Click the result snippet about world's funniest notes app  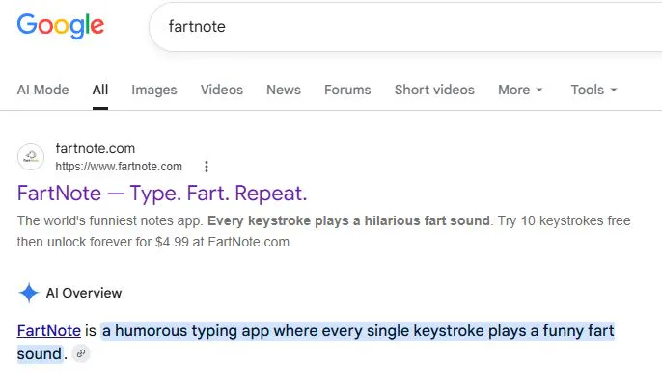[324, 231]
